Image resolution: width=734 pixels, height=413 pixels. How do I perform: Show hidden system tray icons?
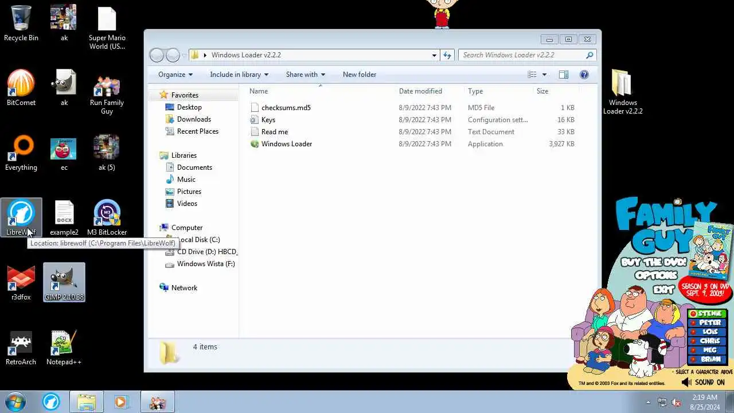(x=649, y=402)
